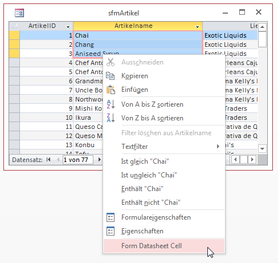Image resolution: width=278 pixels, height=263 pixels.
Task: Click horizontal scrollbar left arrow
Action: tap(235, 159)
